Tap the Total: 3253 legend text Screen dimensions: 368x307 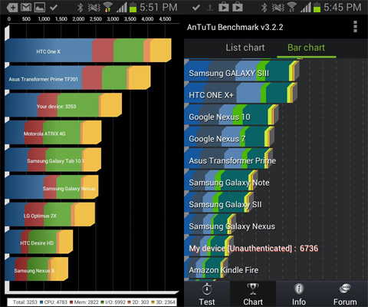coord(25,302)
